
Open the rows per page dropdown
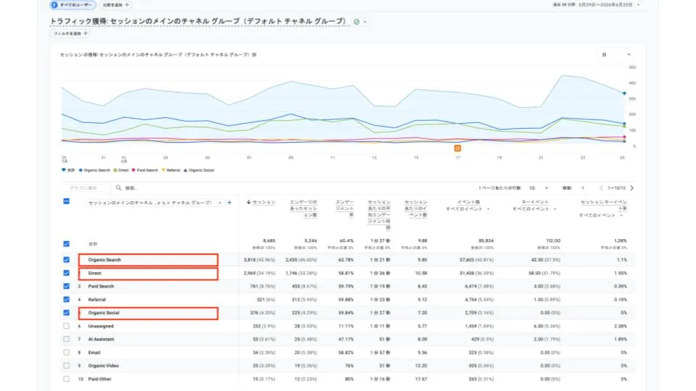(x=538, y=188)
